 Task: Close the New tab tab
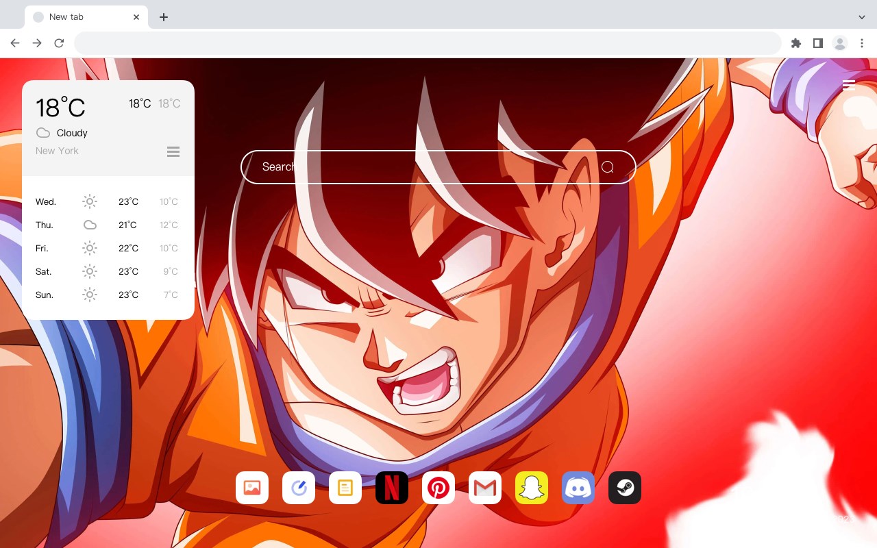(136, 17)
